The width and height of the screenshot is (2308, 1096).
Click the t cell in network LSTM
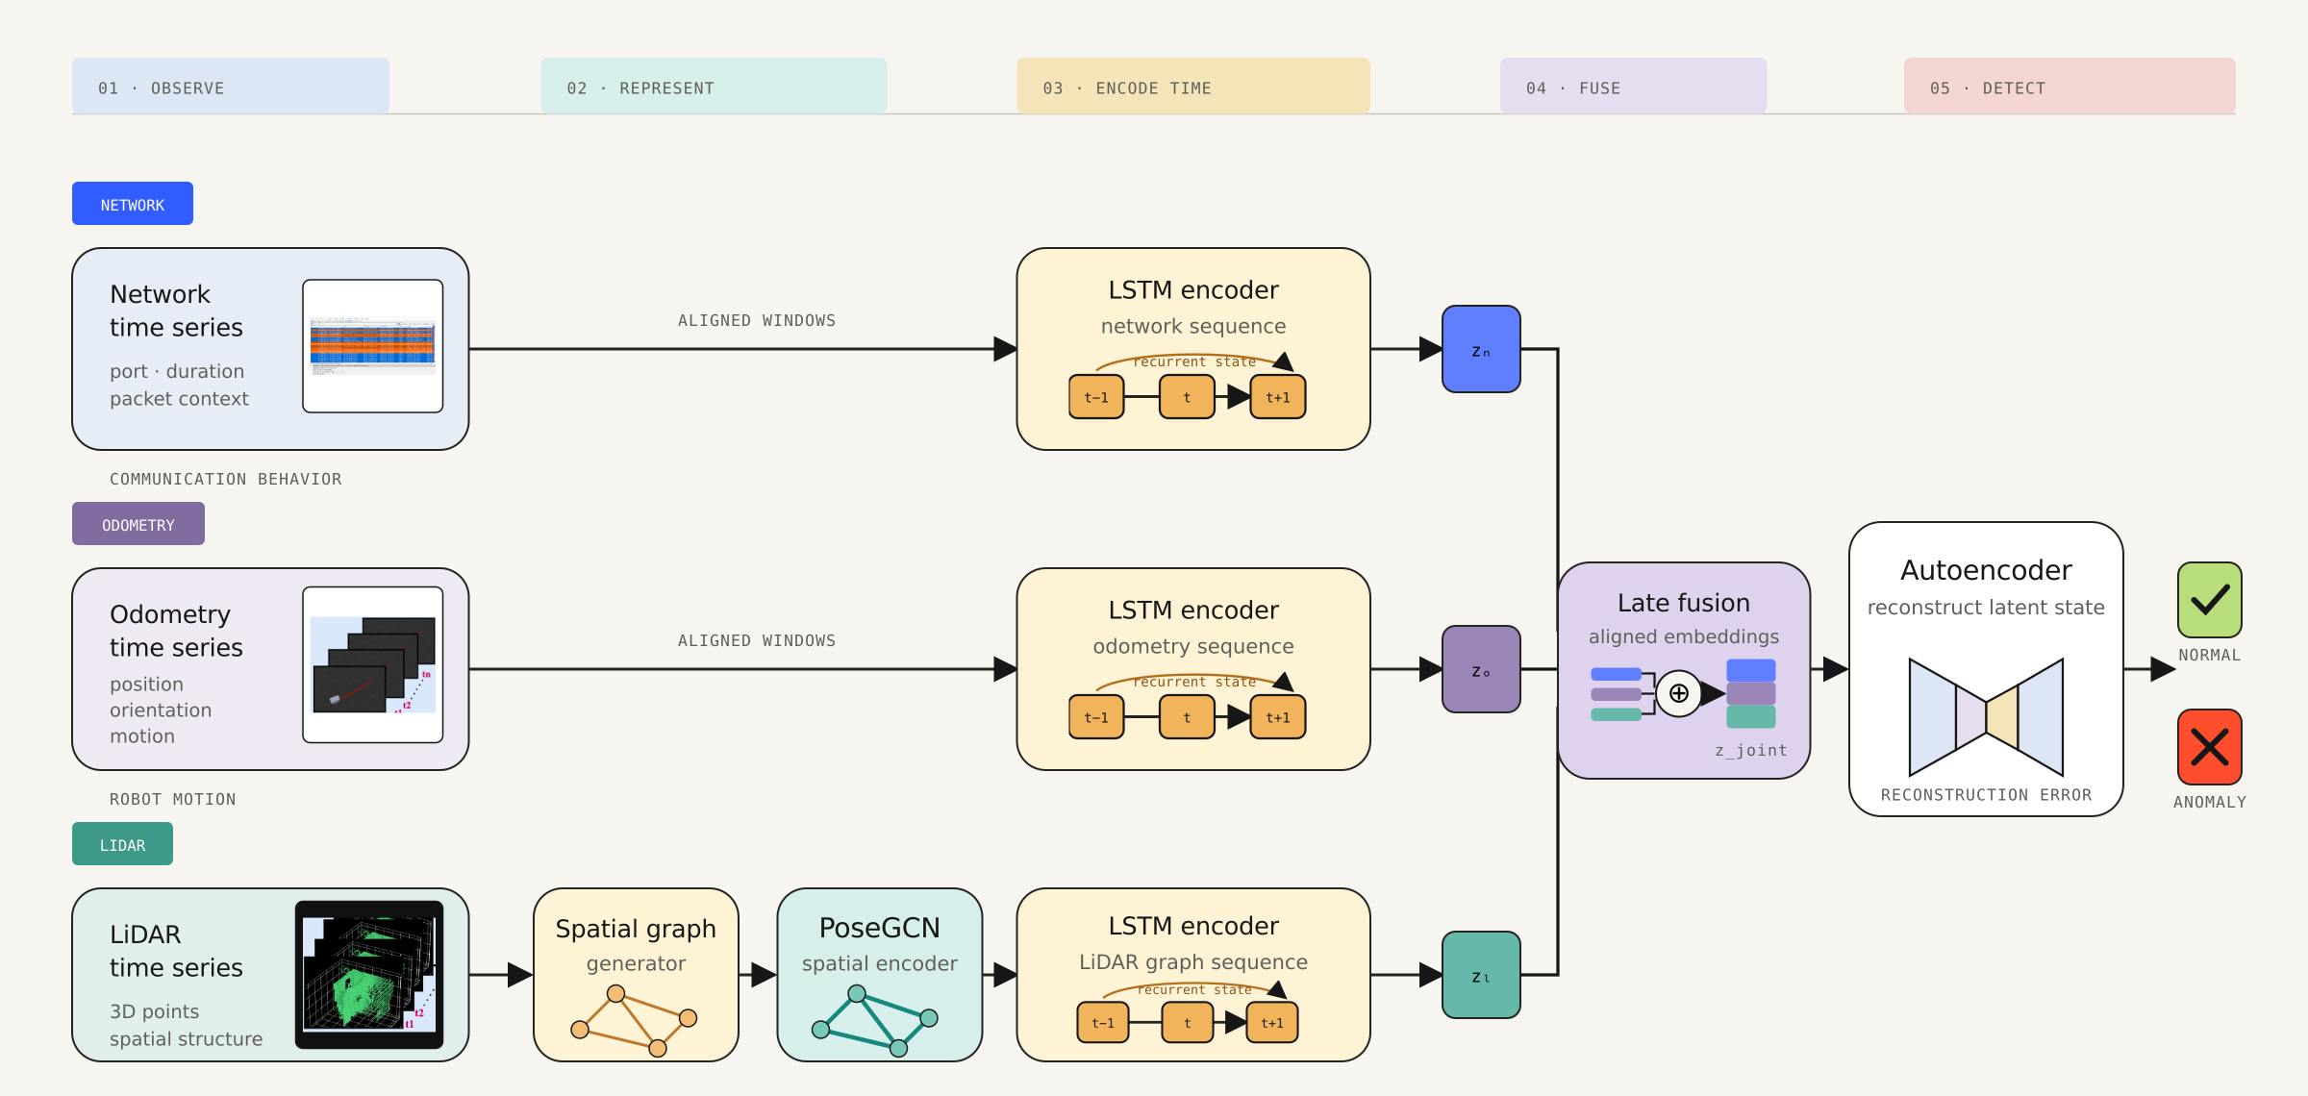click(1187, 397)
